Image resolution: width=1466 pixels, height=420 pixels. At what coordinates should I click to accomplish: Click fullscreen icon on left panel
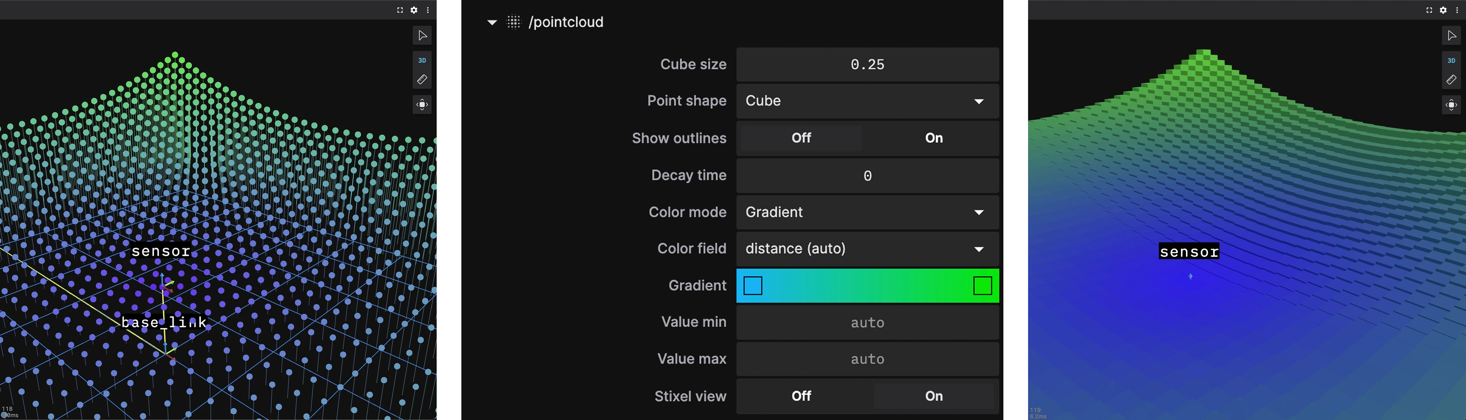coord(400,10)
